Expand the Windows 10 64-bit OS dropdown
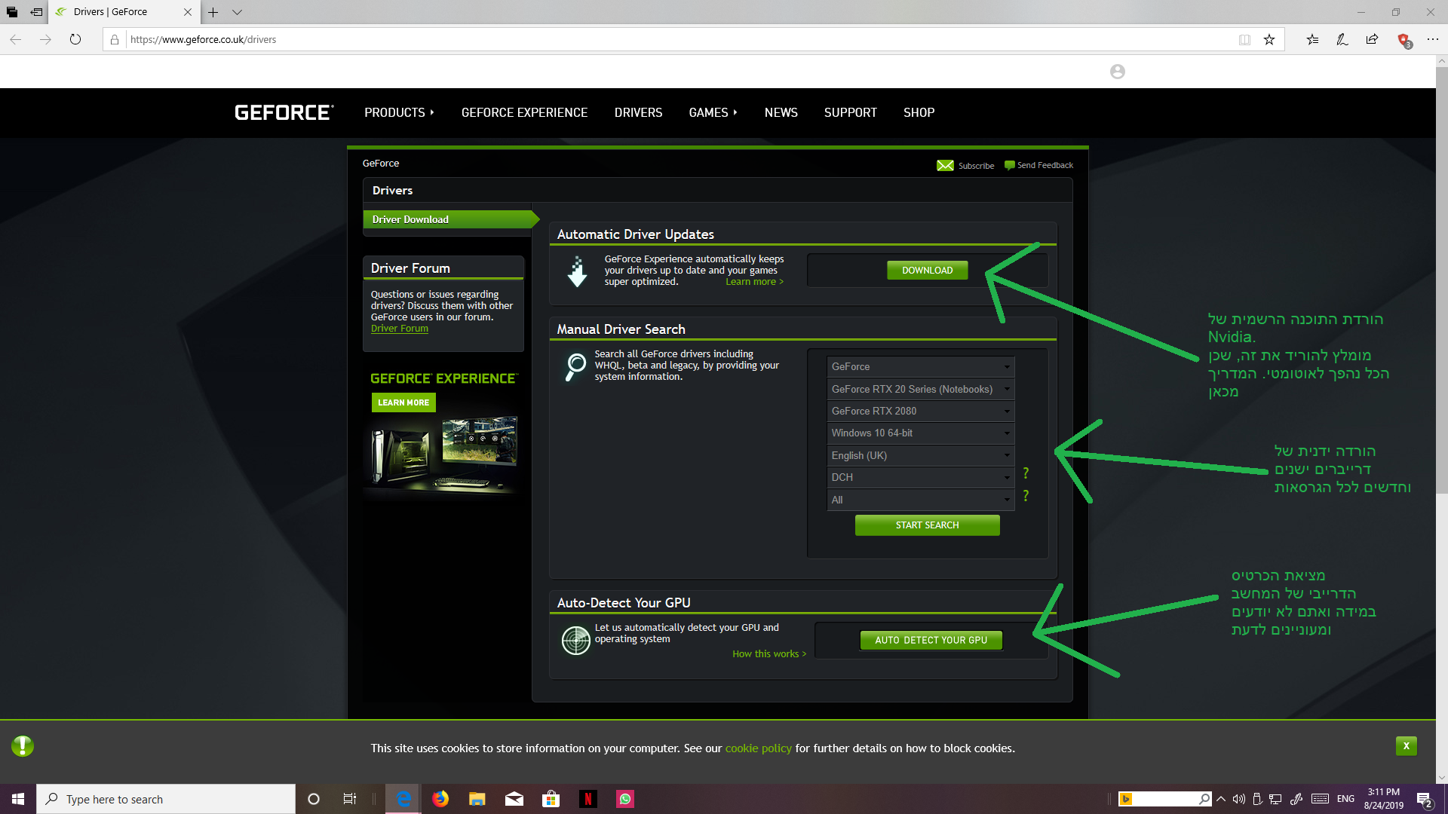Screen dimensions: 1448x814 [920, 433]
